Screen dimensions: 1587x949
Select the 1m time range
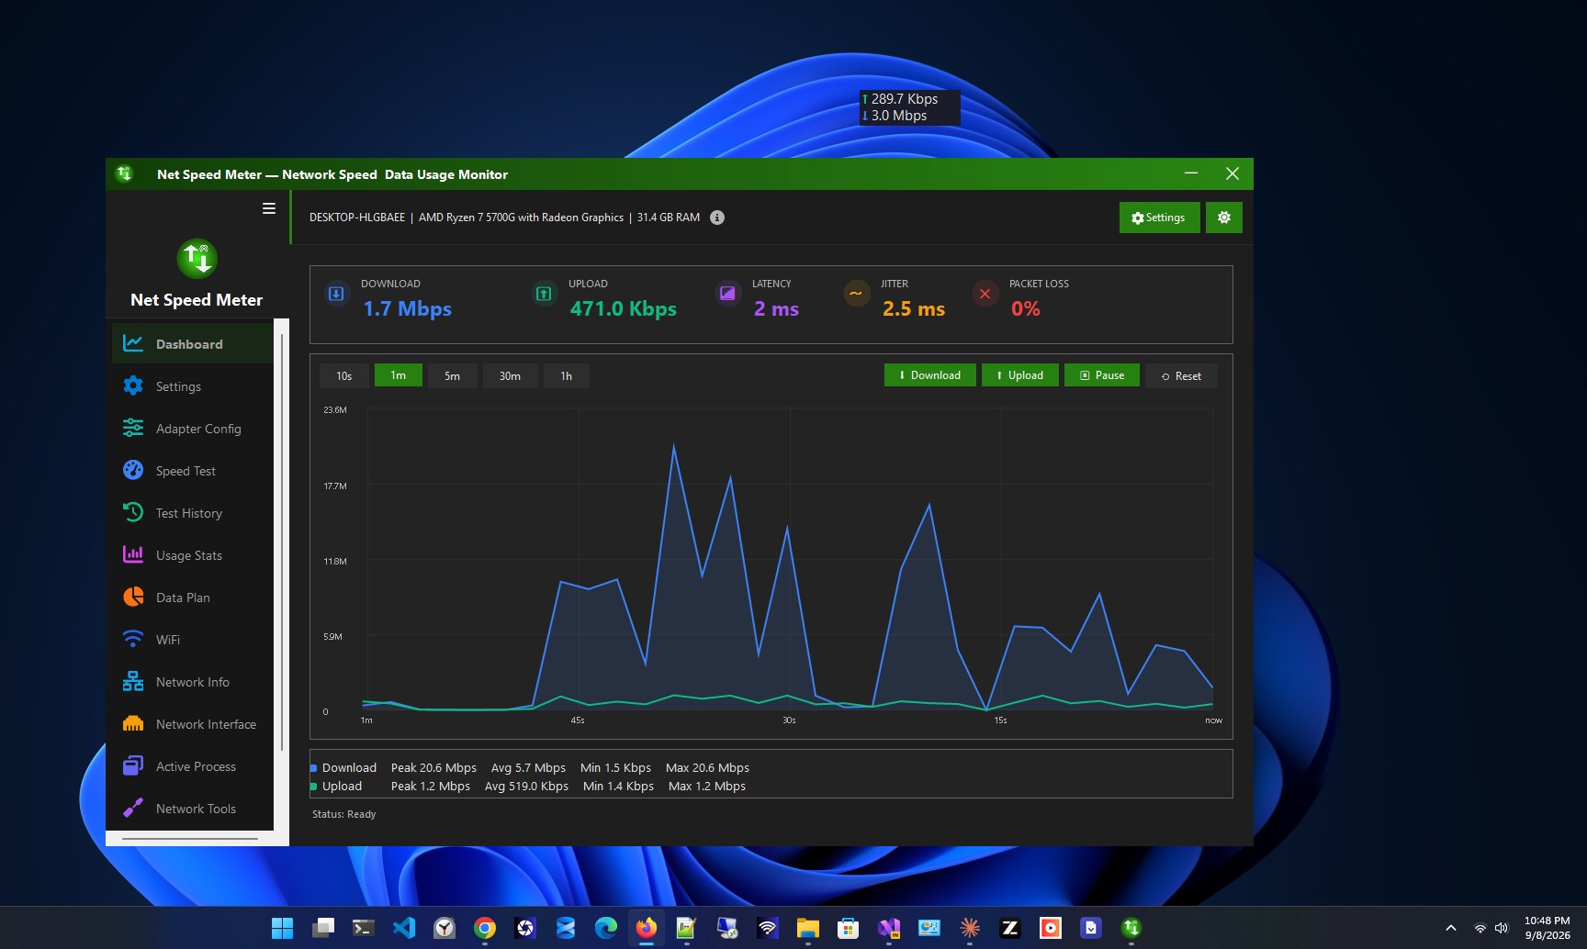399,375
